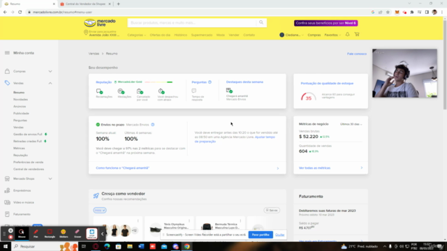
Task: Click the hamburger menu beside Minha conta
Action: pyautogui.click(x=7, y=53)
